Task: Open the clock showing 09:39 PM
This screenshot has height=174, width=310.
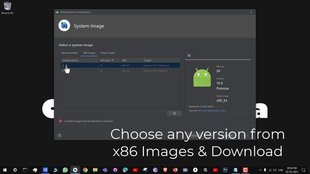Action: coord(292,170)
